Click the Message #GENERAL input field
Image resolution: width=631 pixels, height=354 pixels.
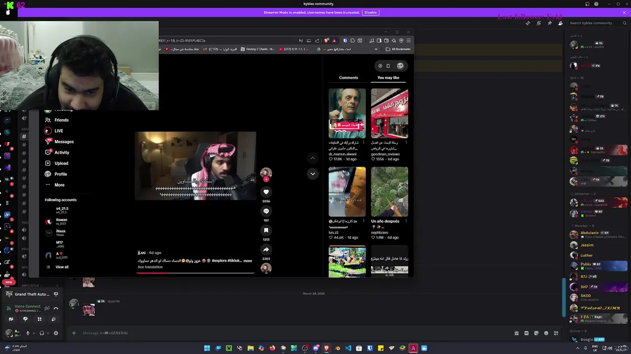point(296,333)
